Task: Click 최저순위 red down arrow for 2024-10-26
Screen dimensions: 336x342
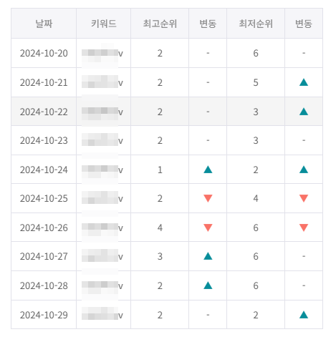Action: tap(304, 228)
